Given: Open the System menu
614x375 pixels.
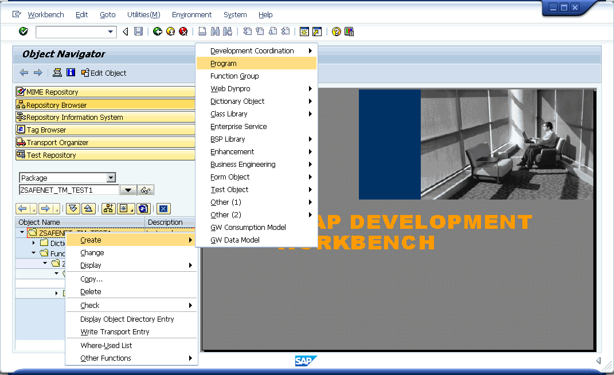Looking at the screenshot, I should (x=235, y=14).
